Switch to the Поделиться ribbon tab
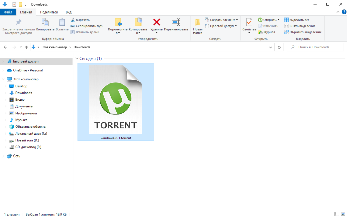The width and height of the screenshot is (347, 217). (x=49, y=12)
